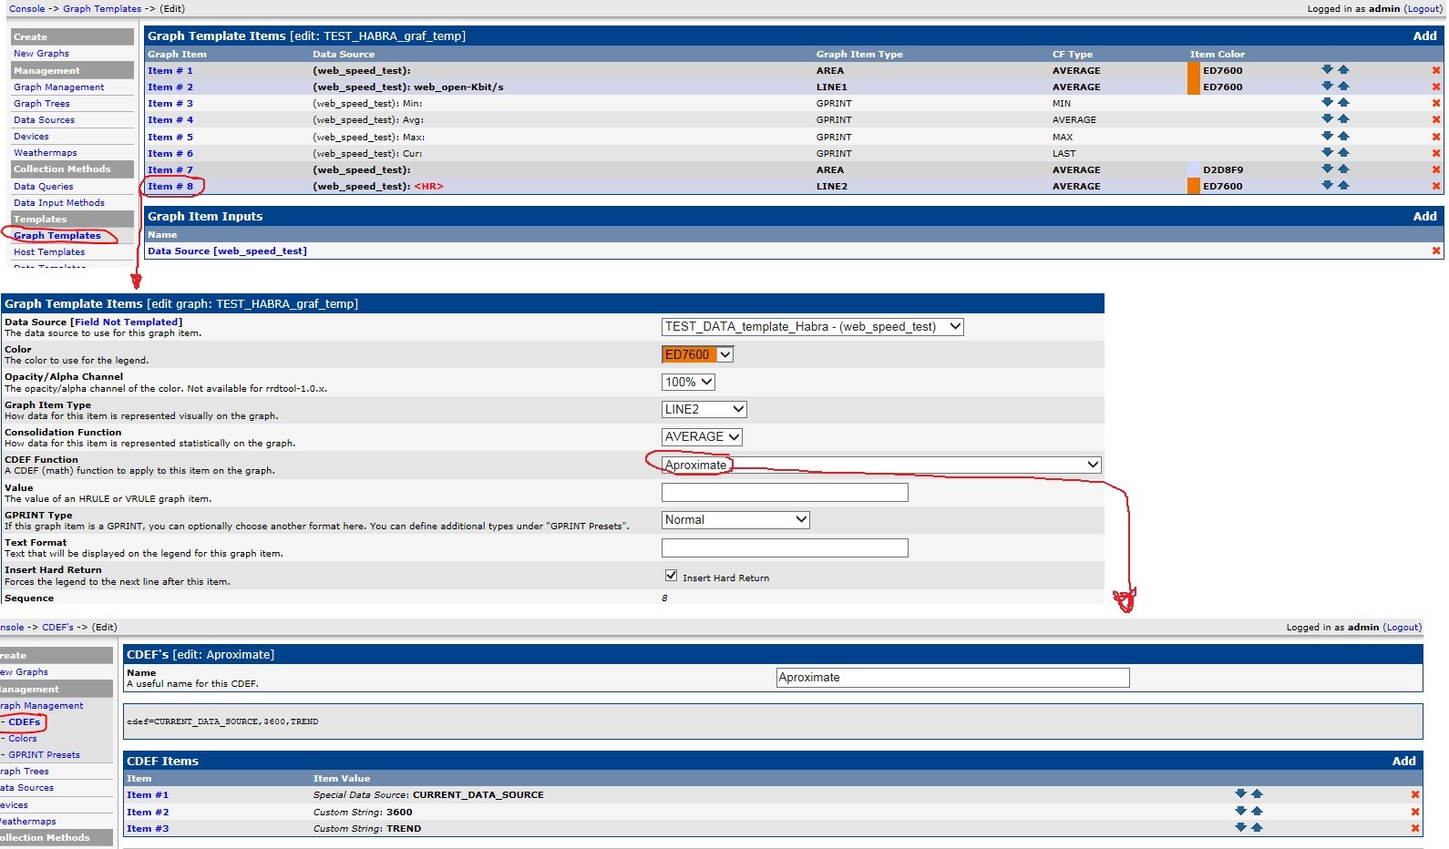Open Colors in lower sidebar
This screenshot has height=849, width=1449.
pos(22,738)
